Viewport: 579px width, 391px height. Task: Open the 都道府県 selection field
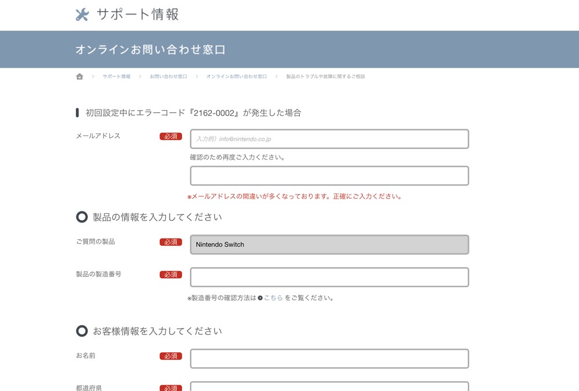coord(329,388)
